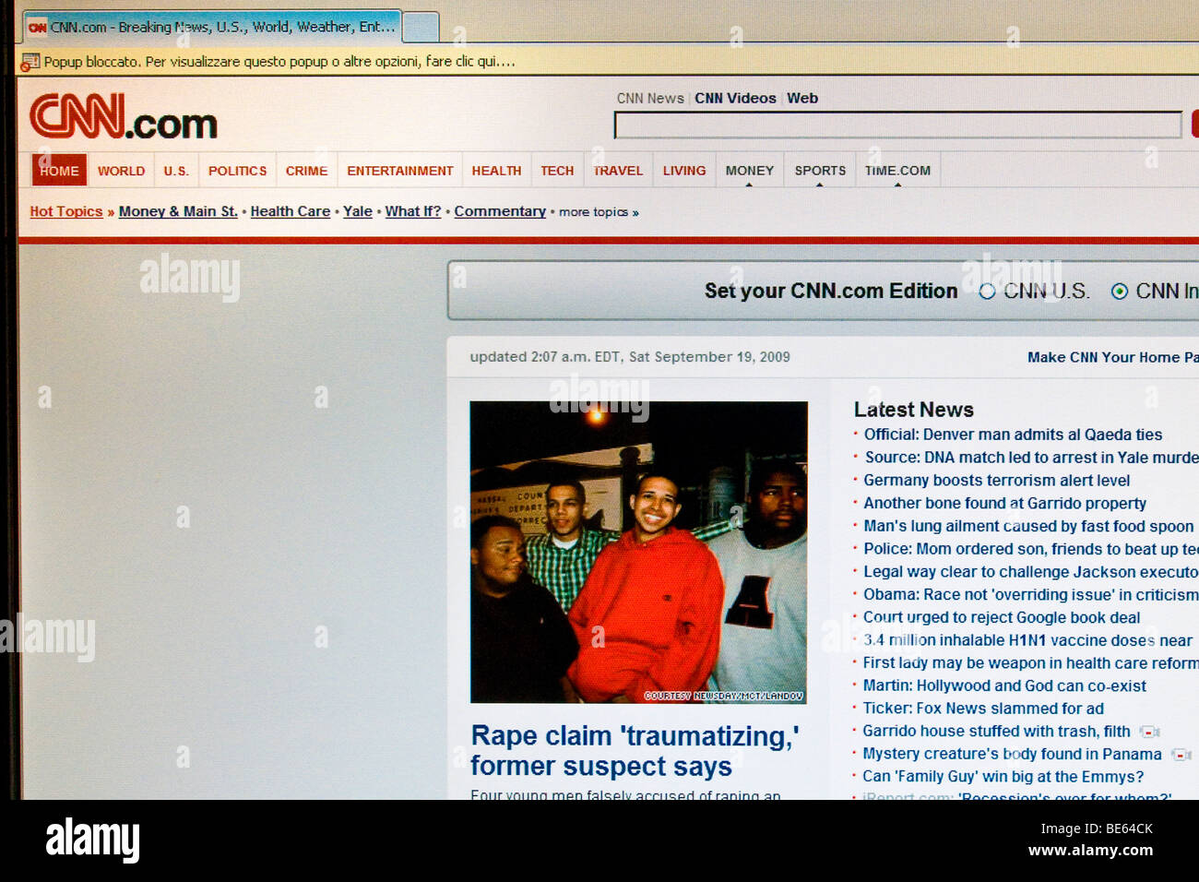Open Garrido house stuffed with trash story
1199x882 pixels.
[x=996, y=732]
